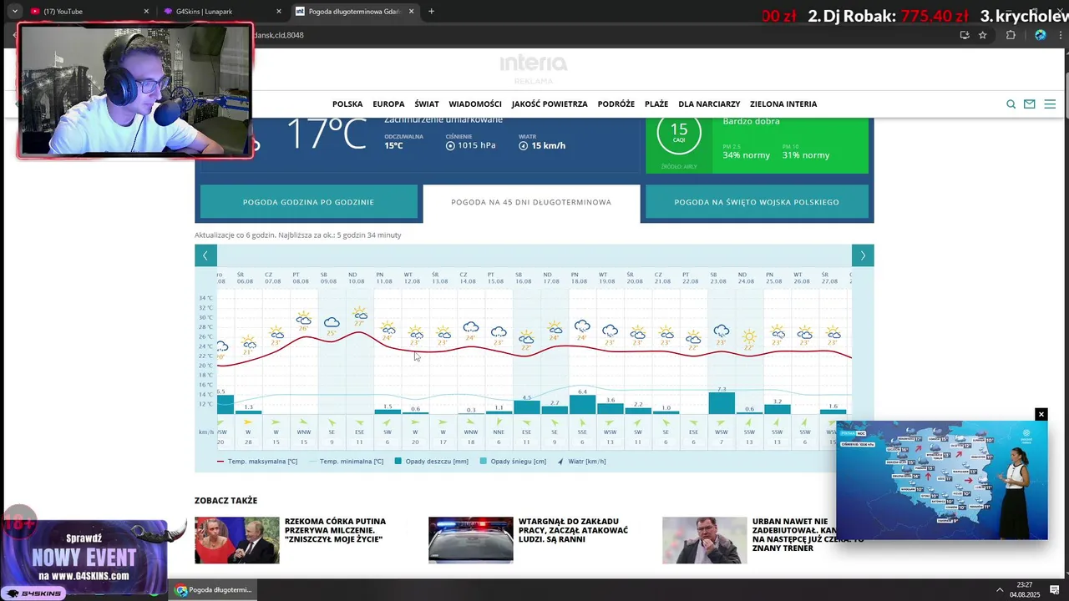Screen dimensions: 1069x601
Task: Click the police lights article thumbnail
Action: tap(471, 540)
